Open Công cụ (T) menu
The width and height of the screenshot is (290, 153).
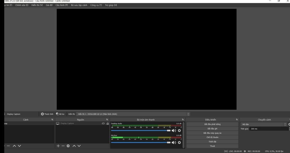pyautogui.click(x=96, y=5)
